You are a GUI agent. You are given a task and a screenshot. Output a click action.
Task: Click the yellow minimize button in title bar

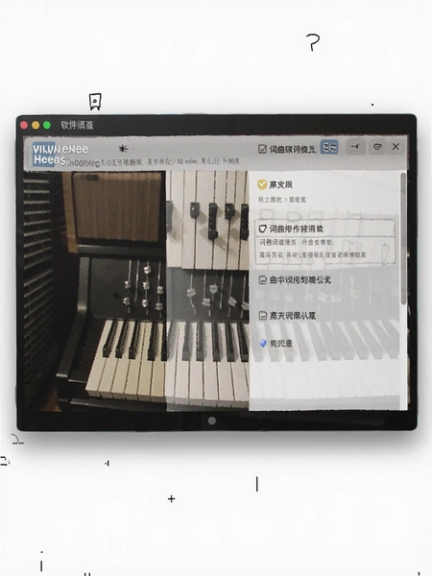(x=36, y=125)
